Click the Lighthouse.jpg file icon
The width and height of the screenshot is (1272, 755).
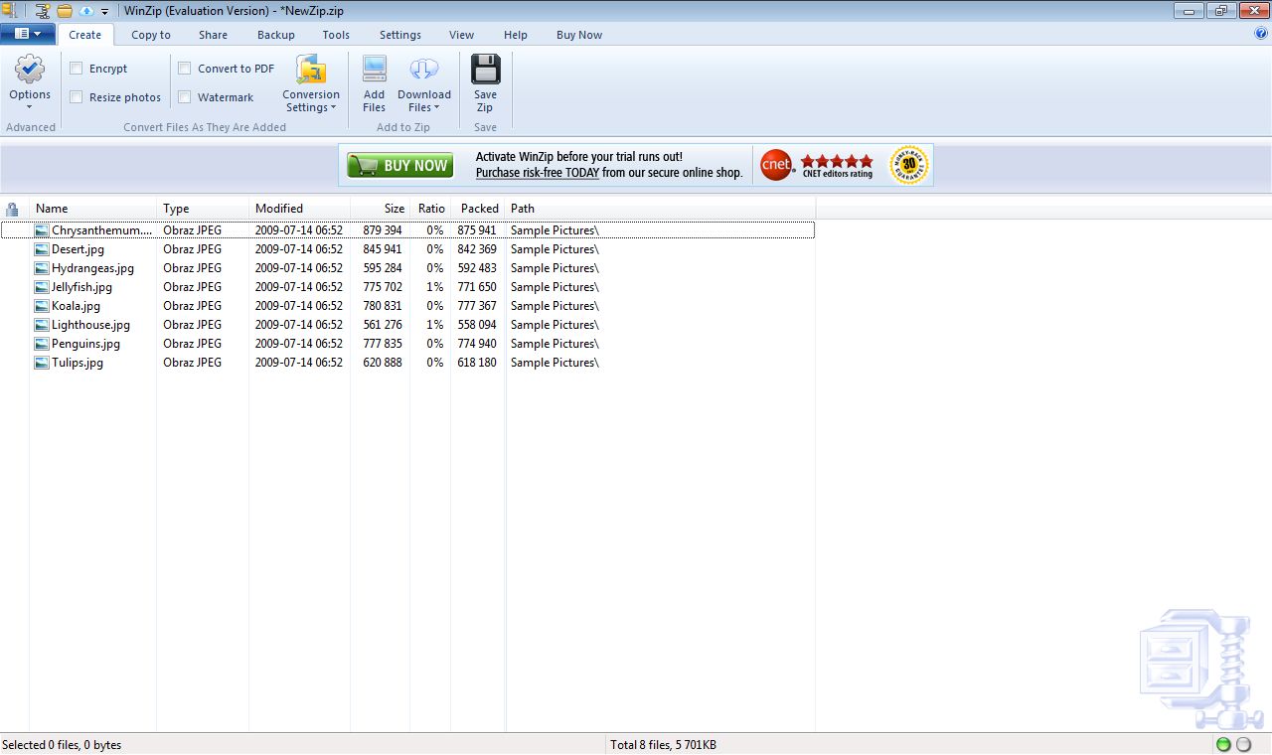pos(42,325)
